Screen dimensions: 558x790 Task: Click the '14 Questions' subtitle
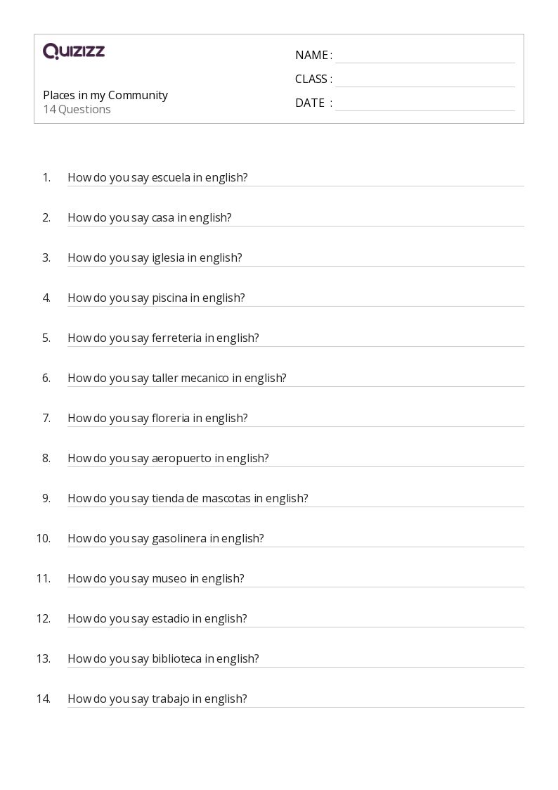(77, 110)
